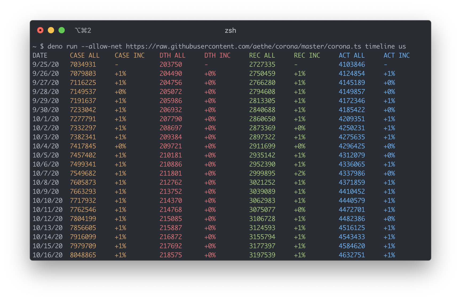Click the death count 215887
Viewport: 461px width, 300px height.
[171, 228]
